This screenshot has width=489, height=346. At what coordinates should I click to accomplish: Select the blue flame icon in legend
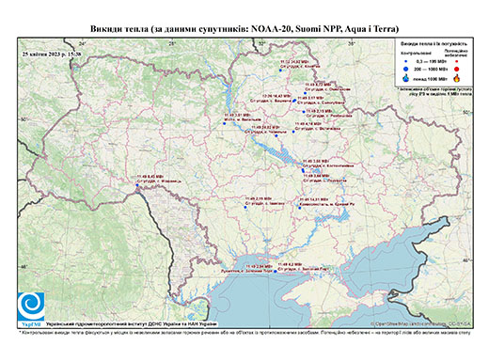(406, 78)
